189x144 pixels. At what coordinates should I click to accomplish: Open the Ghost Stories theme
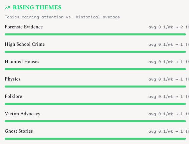click(x=19, y=131)
